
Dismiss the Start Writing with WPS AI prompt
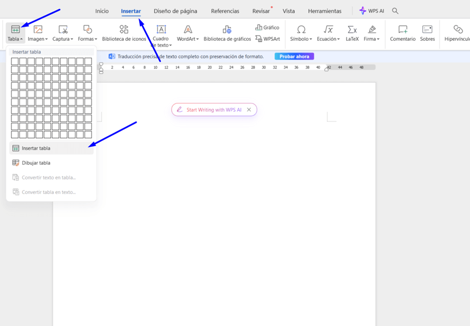tap(249, 110)
